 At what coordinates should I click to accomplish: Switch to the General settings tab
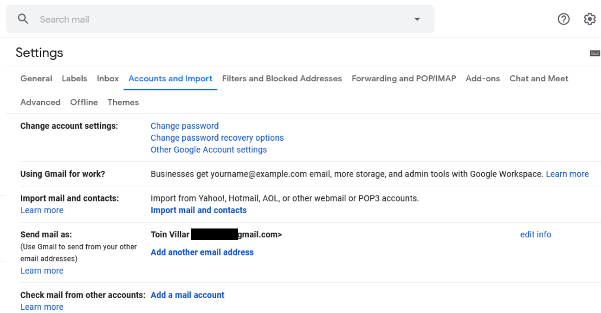[x=36, y=78]
